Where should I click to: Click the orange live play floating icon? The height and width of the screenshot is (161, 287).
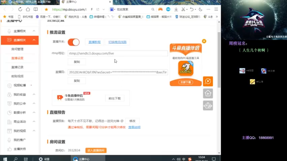click(x=208, y=81)
